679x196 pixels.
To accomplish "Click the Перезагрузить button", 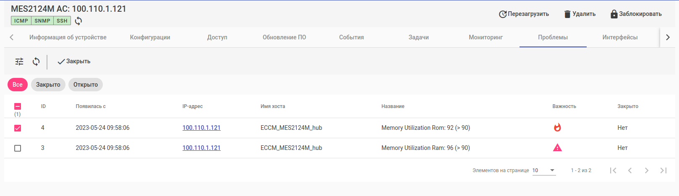I will (524, 14).
